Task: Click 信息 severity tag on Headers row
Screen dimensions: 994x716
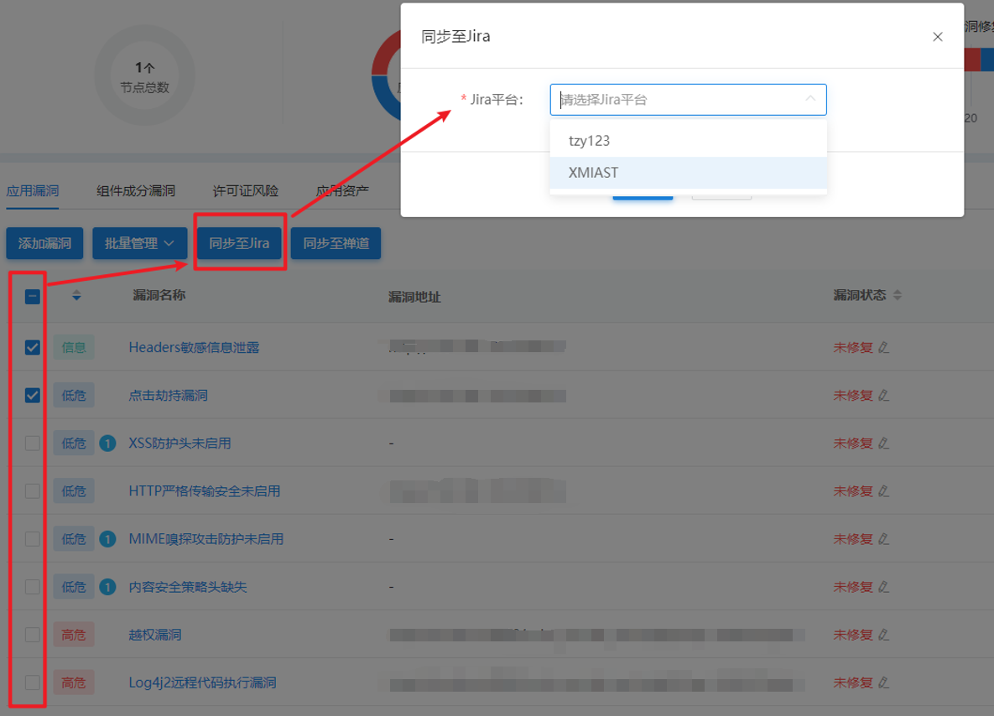Action: pos(74,347)
